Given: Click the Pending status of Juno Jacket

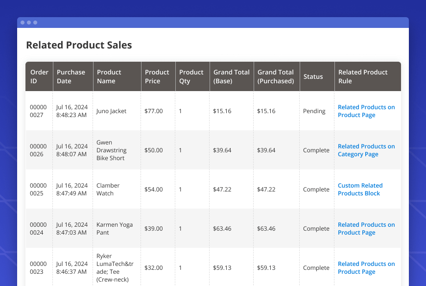Looking at the screenshot, I should (314, 111).
